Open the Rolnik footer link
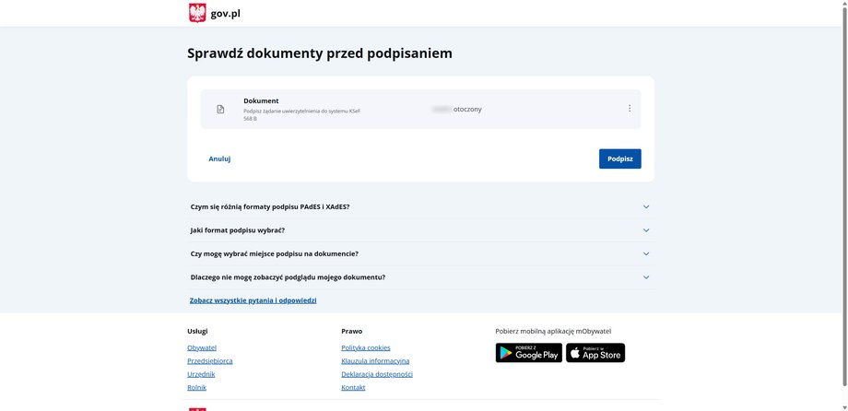This screenshot has width=848, height=411. pyautogui.click(x=197, y=388)
